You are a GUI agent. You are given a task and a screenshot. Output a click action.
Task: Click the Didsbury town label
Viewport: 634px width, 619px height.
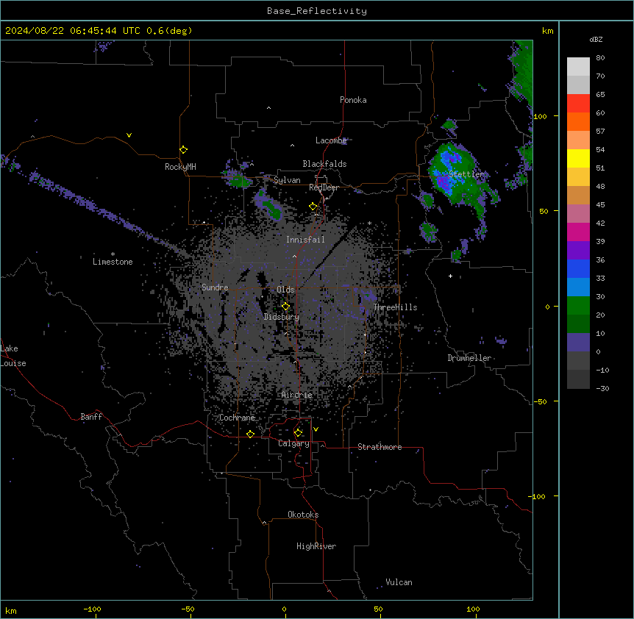pos(282,317)
